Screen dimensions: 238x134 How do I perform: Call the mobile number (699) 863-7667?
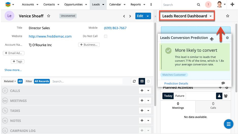(115, 28)
